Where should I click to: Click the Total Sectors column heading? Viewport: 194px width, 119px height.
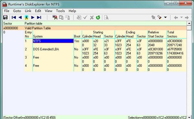pyautogui.click(x=172, y=34)
